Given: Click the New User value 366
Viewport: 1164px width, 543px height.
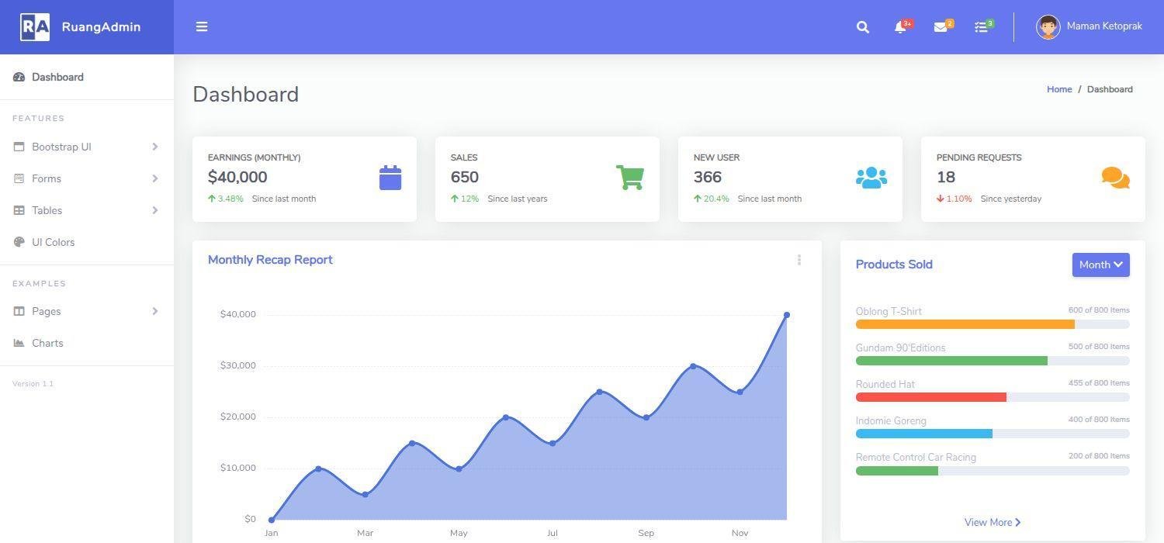Looking at the screenshot, I should click(x=708, y=177).
